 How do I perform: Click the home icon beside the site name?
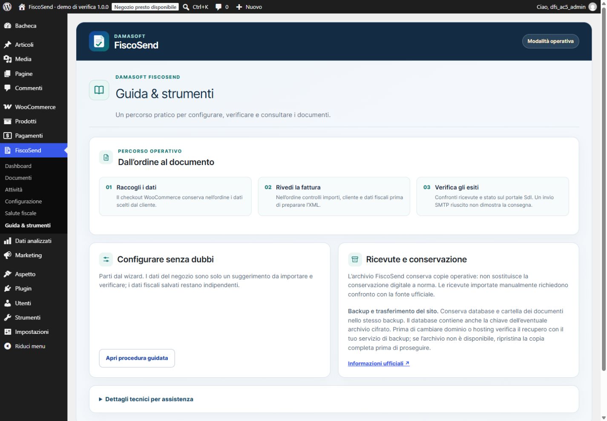click(x=22, y=7)
